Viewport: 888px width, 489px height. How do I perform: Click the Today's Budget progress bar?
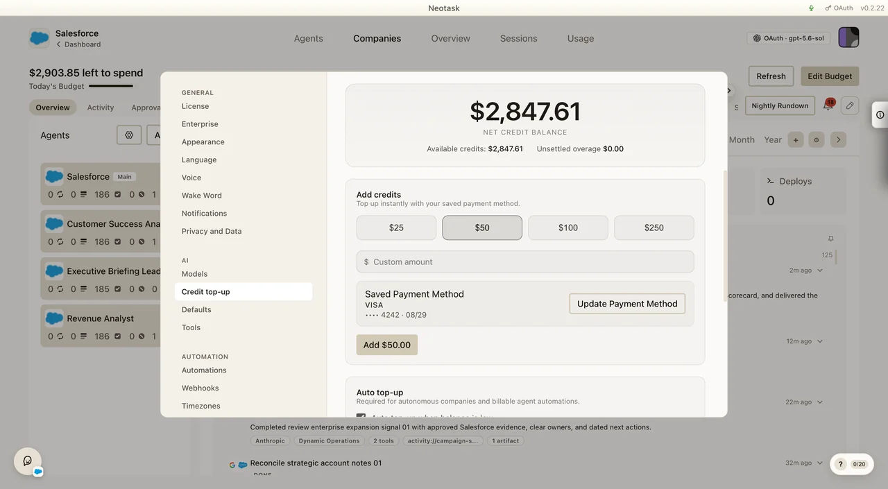[x=111, y=86]
